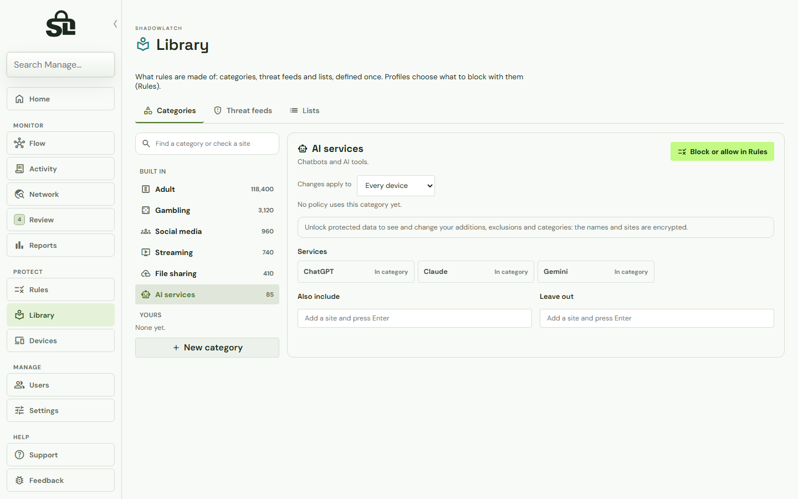Click Block or allow in Rules
Screen dimensions: 798x499
click(x=722, y=151)
